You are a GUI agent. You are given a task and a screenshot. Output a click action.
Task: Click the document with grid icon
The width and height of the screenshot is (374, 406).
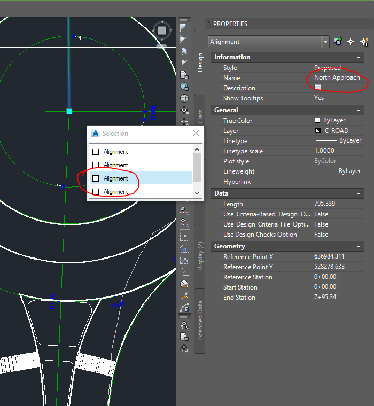point(184,75)
